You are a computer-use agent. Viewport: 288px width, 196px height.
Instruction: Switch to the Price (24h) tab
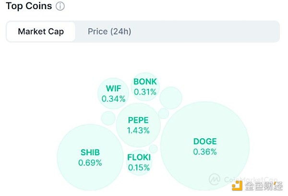click(109, 32)
